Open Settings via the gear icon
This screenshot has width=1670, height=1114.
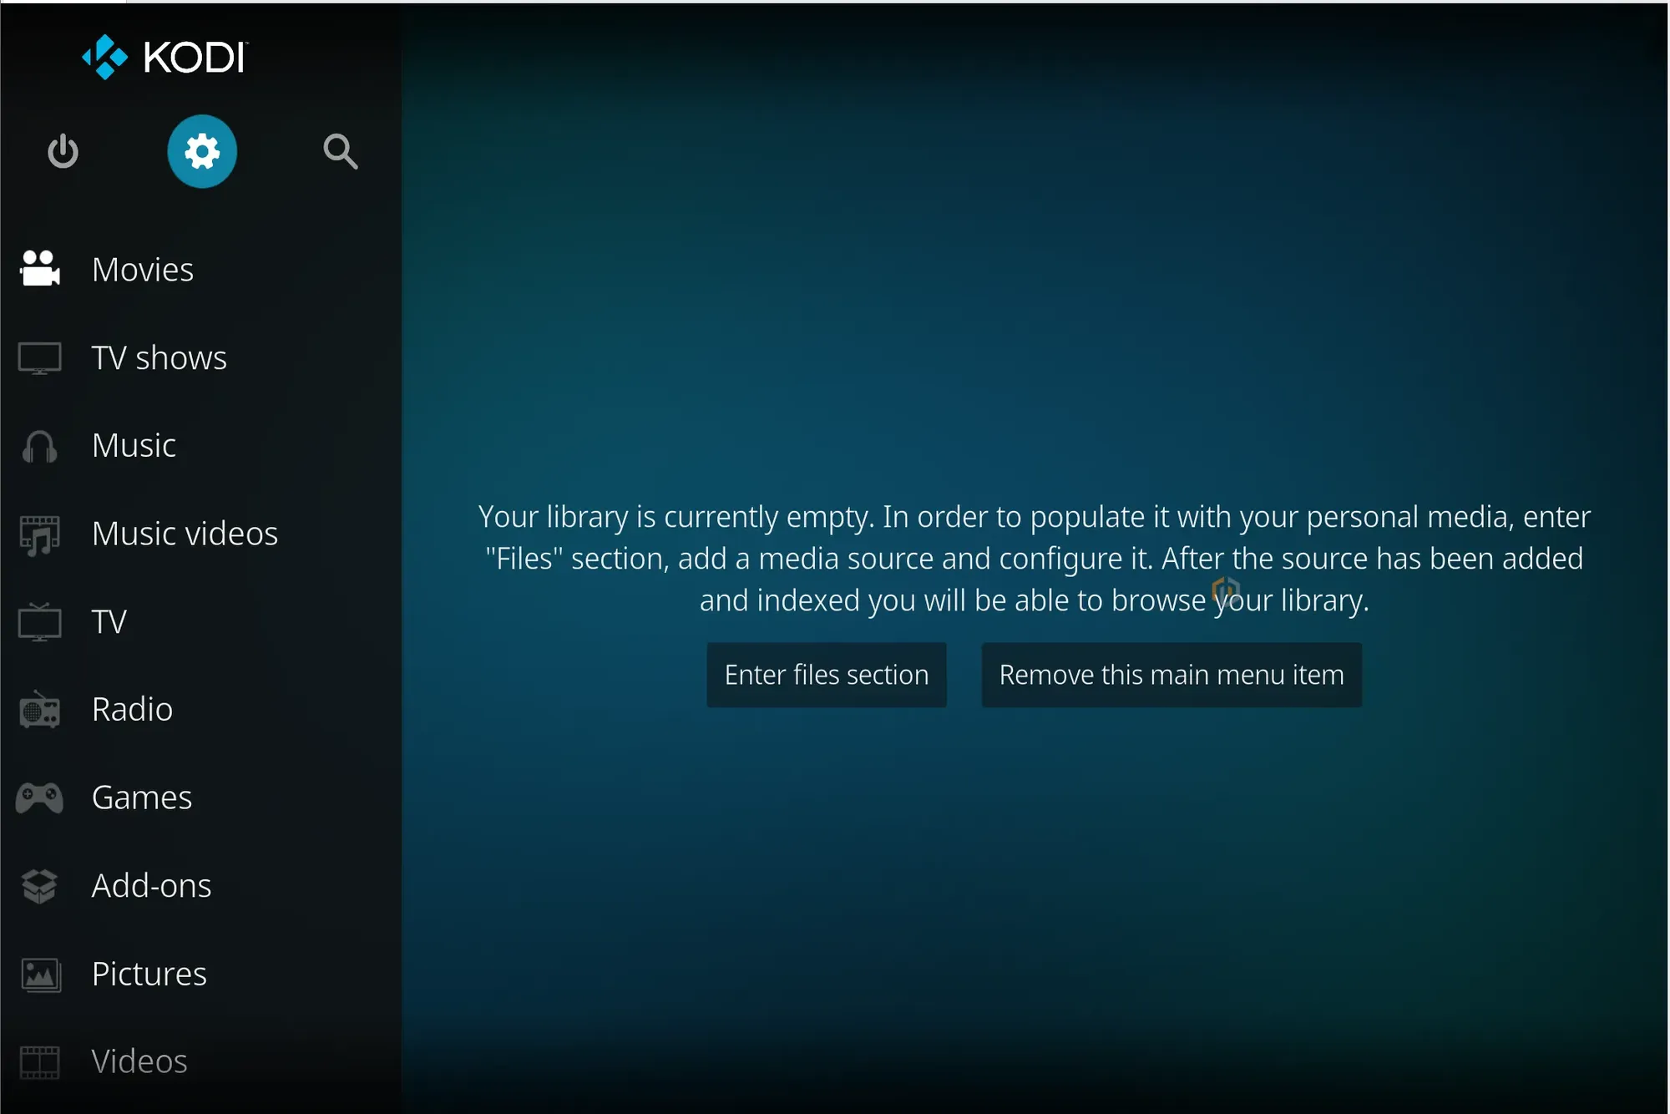202,151
